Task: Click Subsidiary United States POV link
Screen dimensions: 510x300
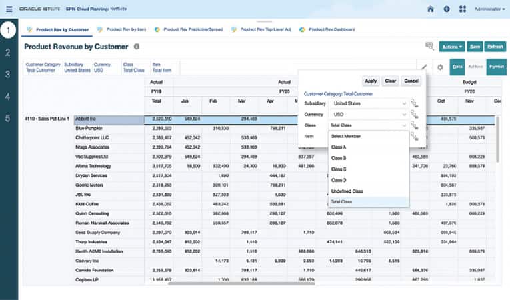Action: click(x=77, y=67)
